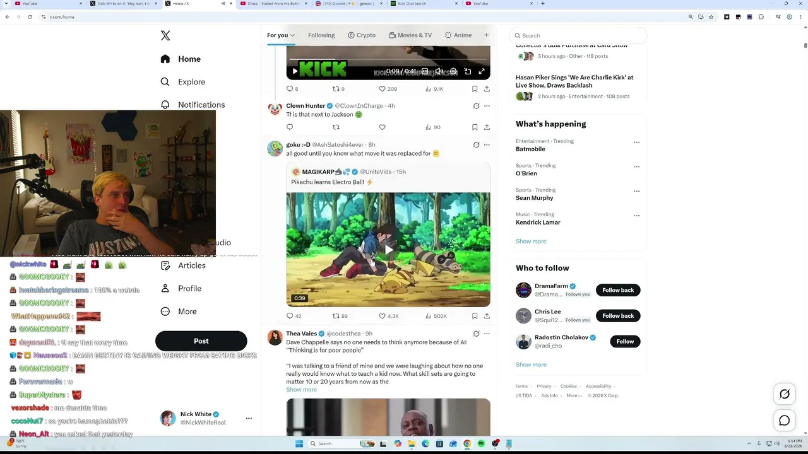Open the more menu on Thea Vales' post
This screenshot has width=808, height=454.
(x=487, y=334)
